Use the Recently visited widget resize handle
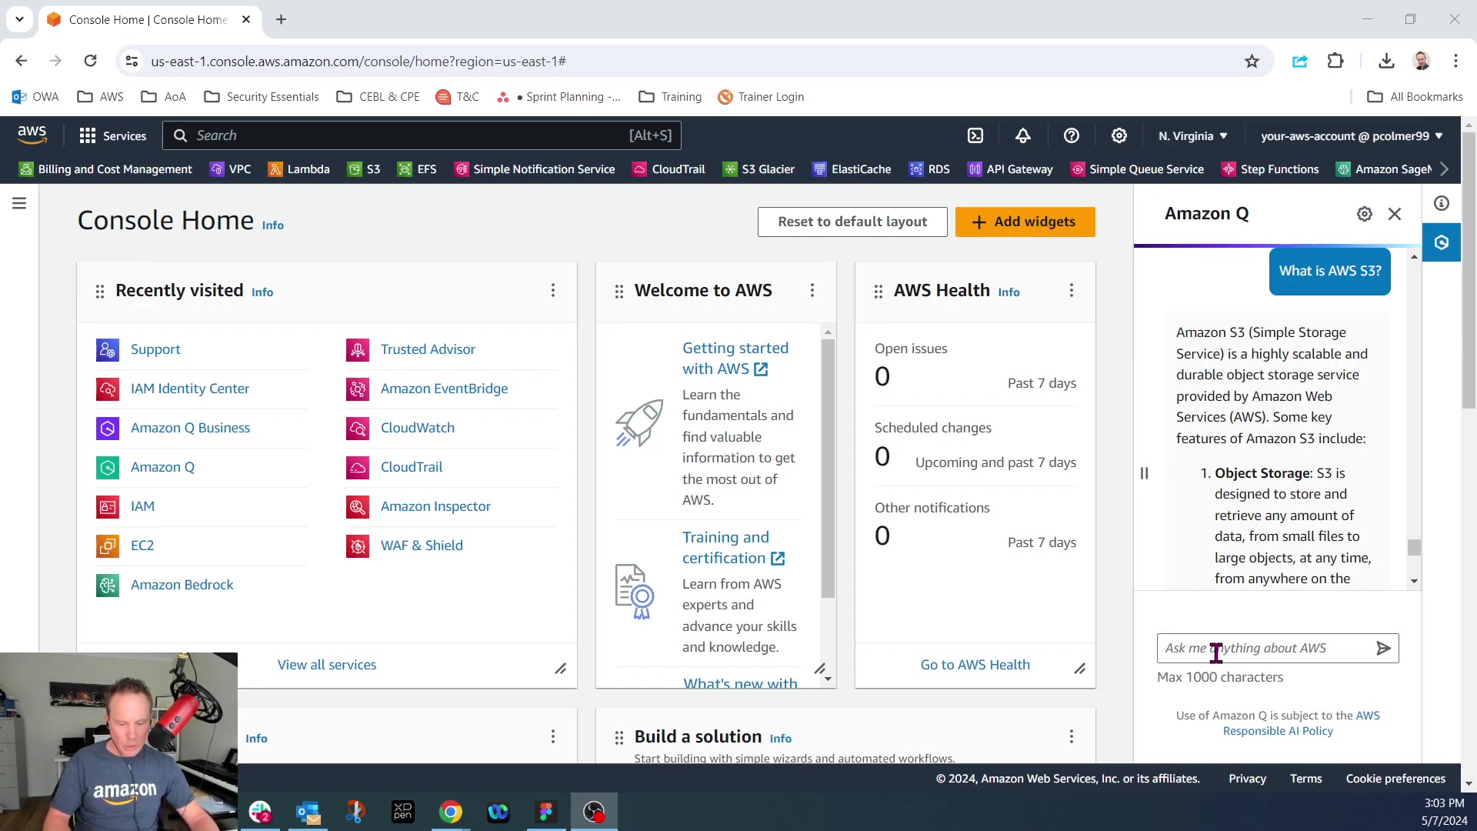 pos(561,669)
